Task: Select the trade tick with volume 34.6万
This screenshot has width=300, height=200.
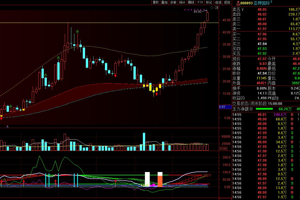Action: 266,142
